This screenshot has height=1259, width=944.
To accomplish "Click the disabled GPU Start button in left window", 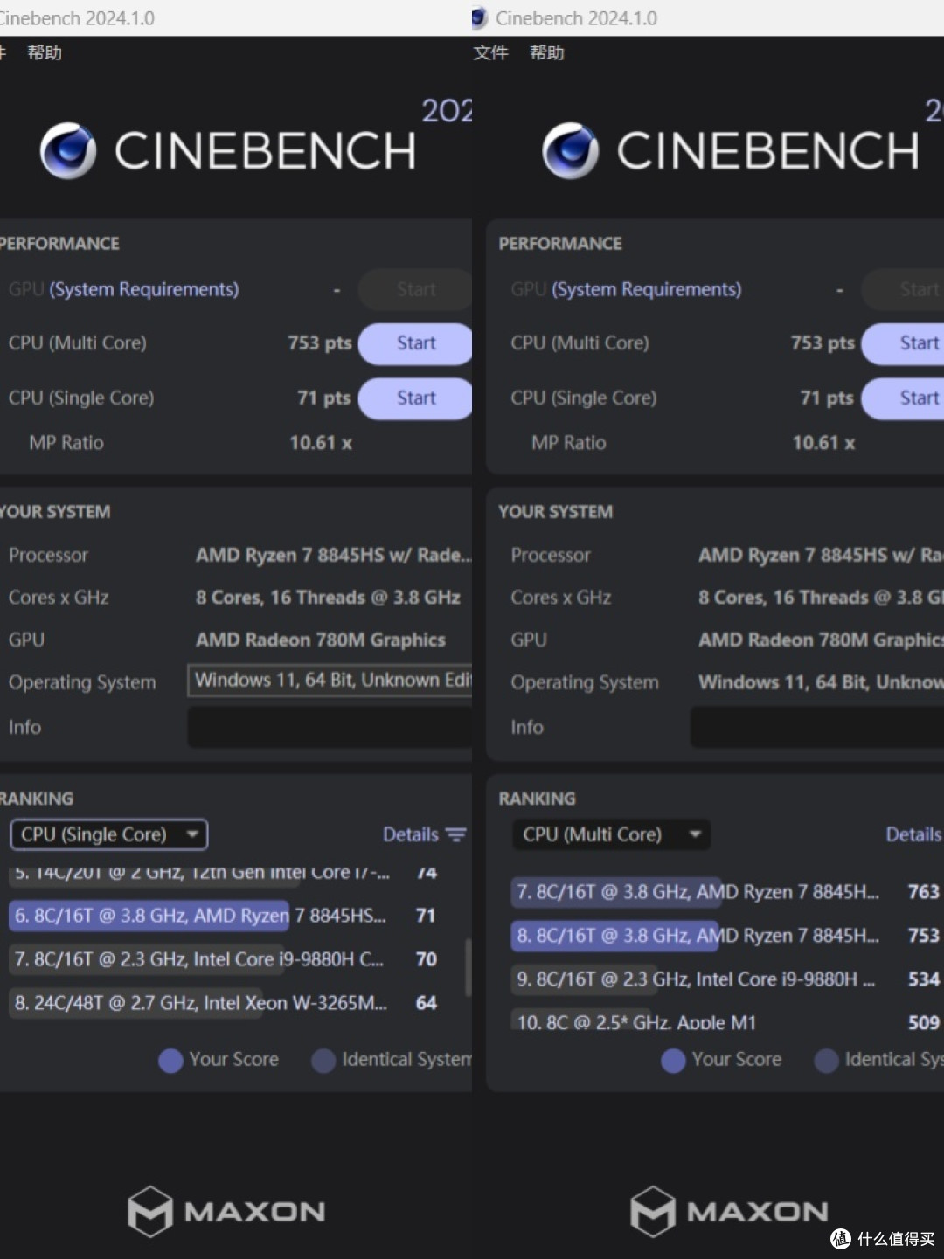I will tap(416, 289).
